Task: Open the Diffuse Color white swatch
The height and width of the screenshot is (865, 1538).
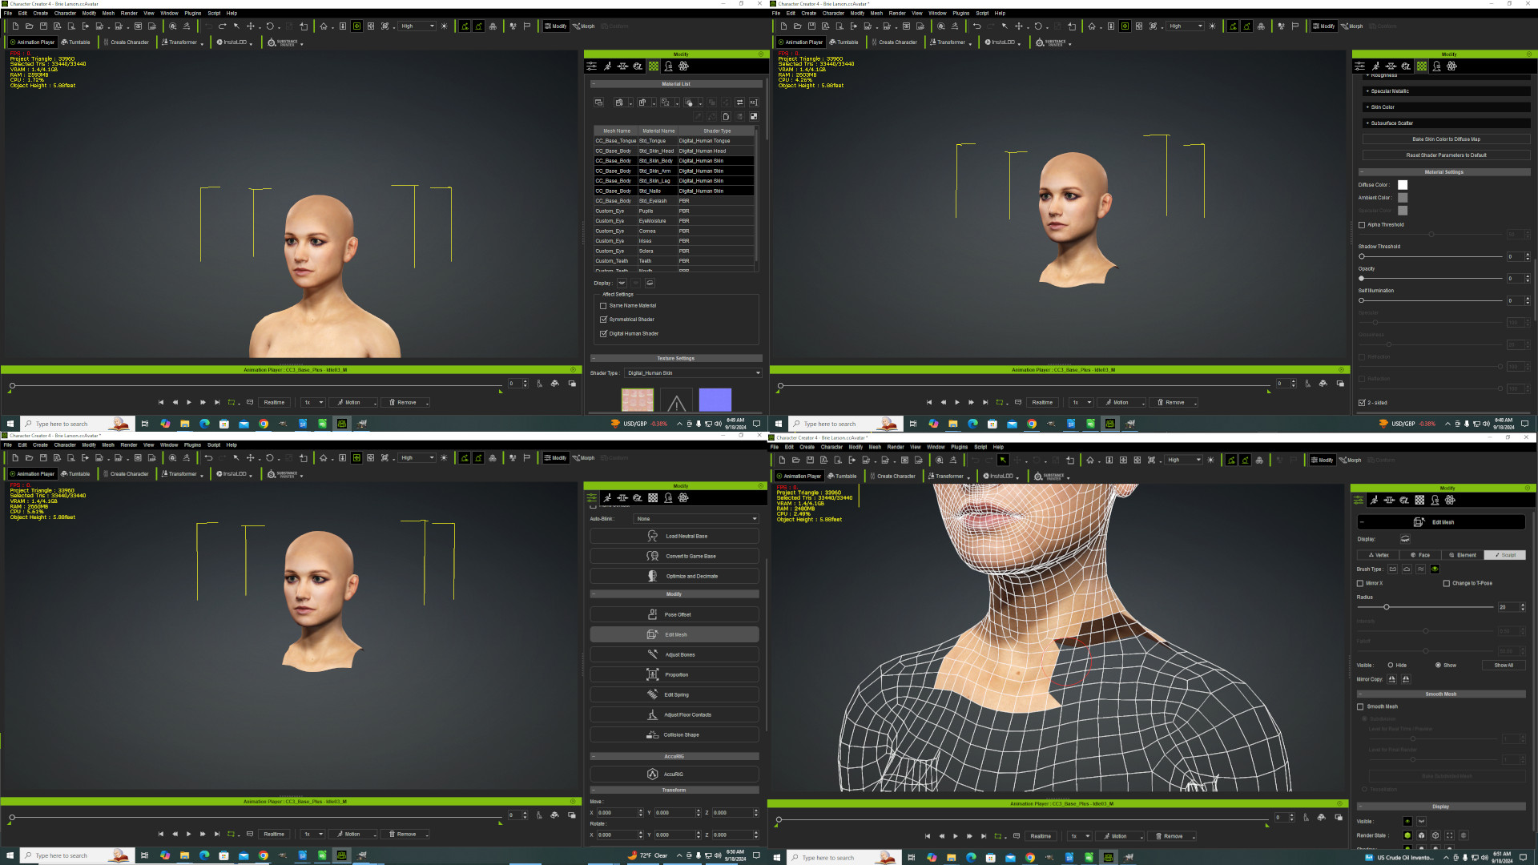Action: pyautogui.click(x=1403, y=185)
